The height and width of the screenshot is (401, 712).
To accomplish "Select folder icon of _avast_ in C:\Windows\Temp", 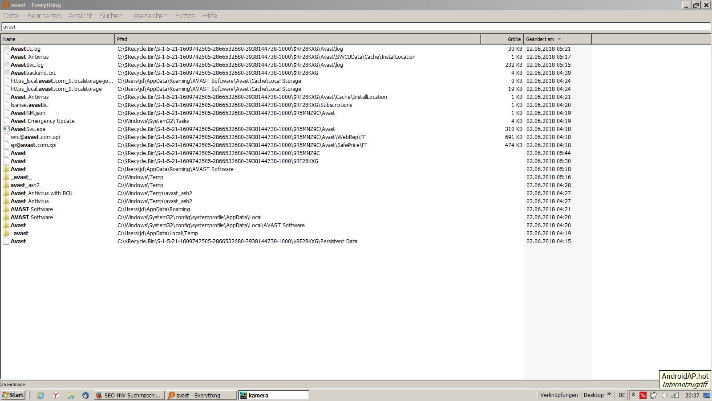I will pos(6,177).
